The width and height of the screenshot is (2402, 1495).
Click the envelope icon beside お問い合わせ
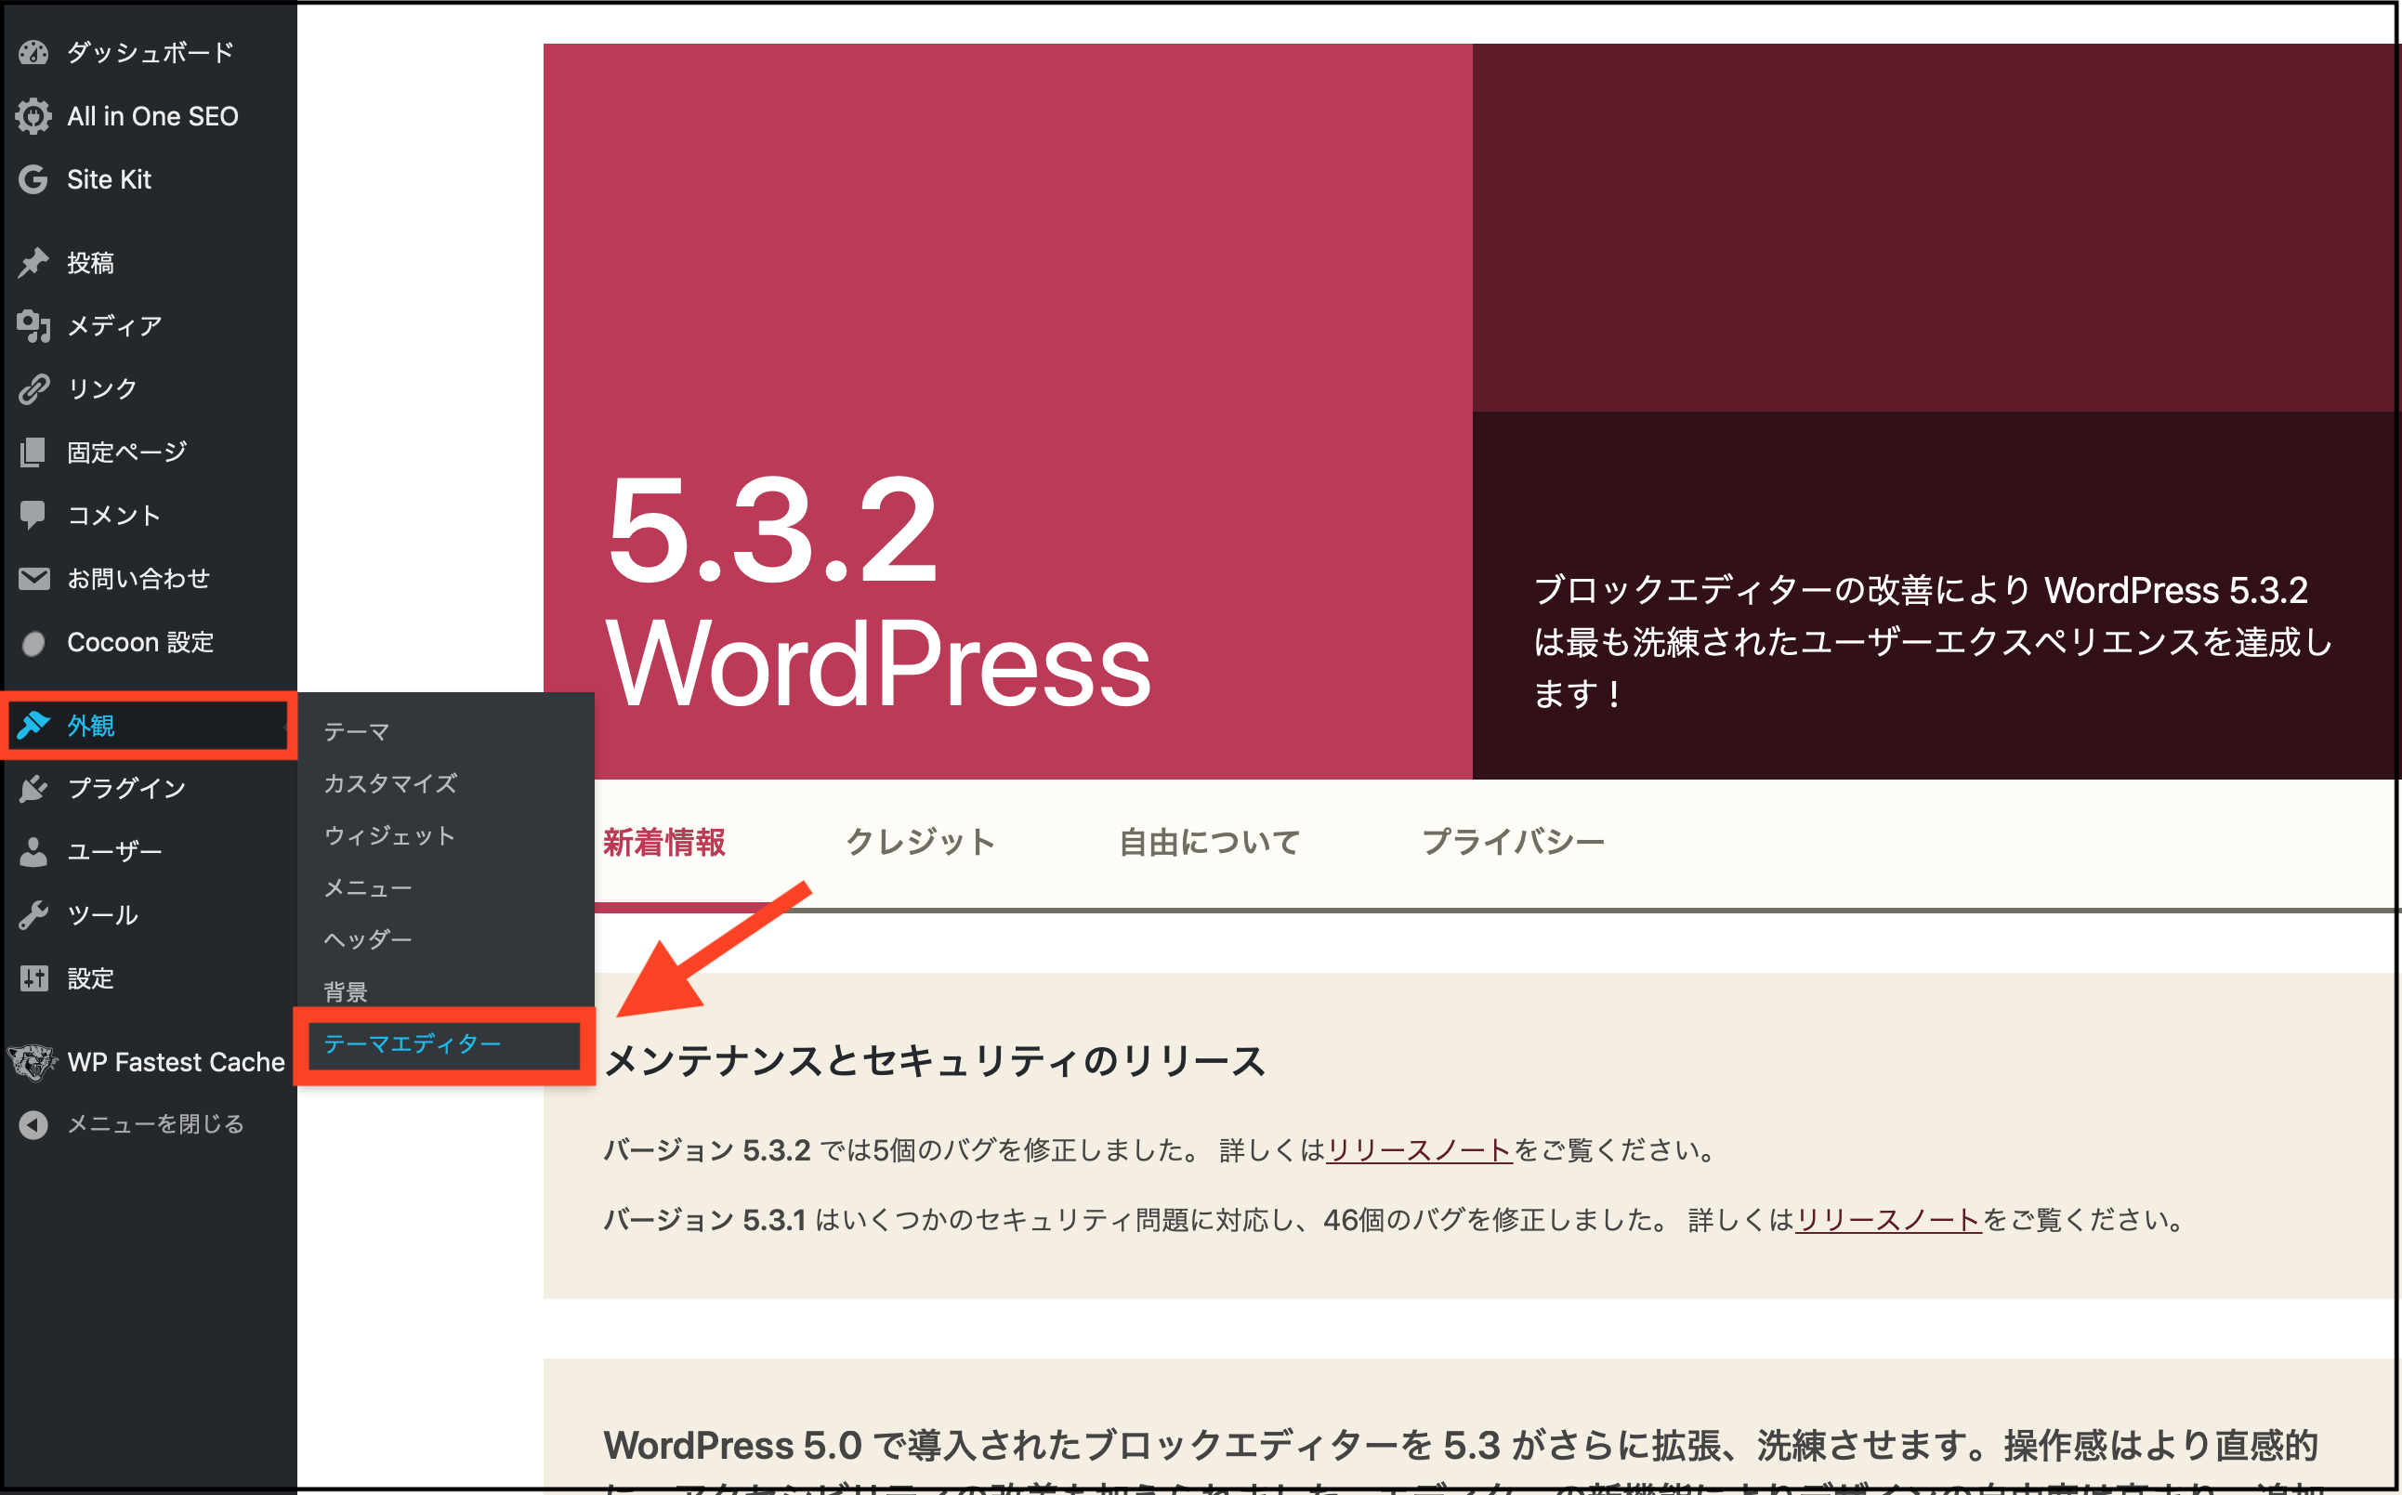pyautogui.click(x=33, y=579)
